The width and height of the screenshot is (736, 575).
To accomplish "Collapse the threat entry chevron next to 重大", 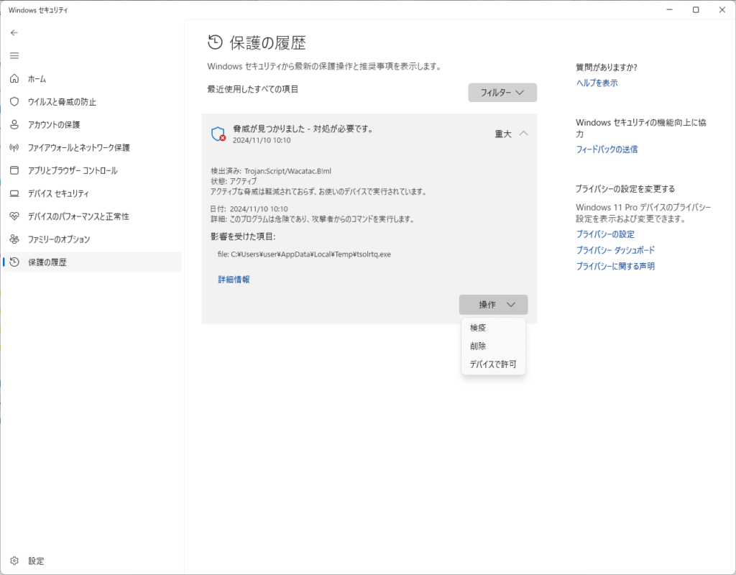I will pos(523,133).
